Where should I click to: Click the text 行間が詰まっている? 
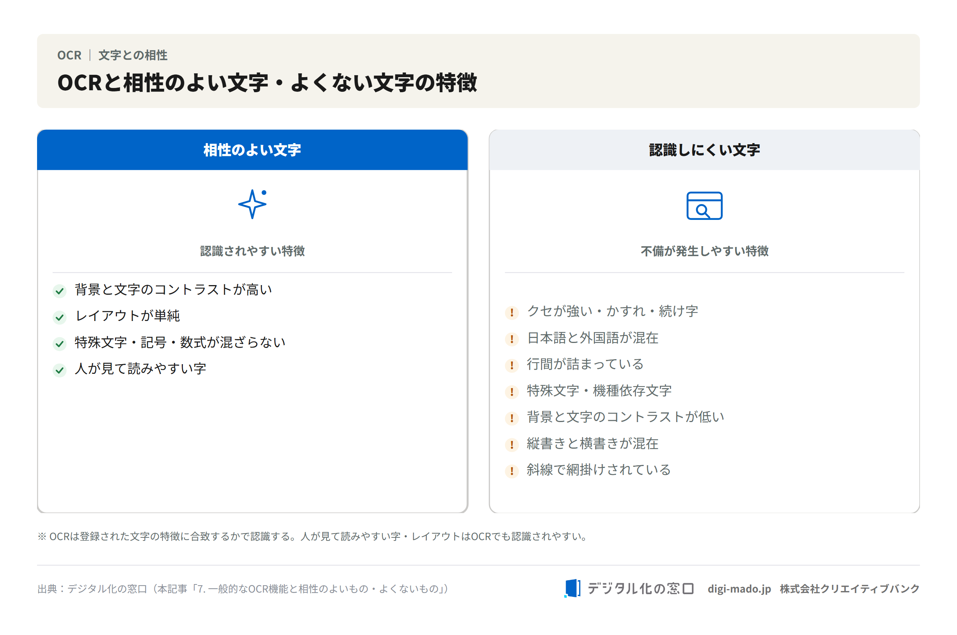coord(585,364)
